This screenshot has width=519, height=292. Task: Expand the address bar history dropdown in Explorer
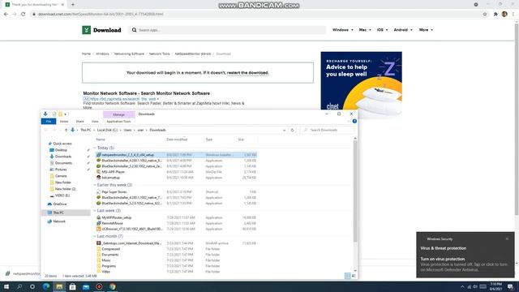285,130
